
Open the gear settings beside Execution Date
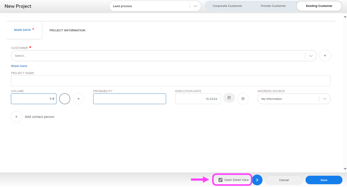(x=243, y=99)
